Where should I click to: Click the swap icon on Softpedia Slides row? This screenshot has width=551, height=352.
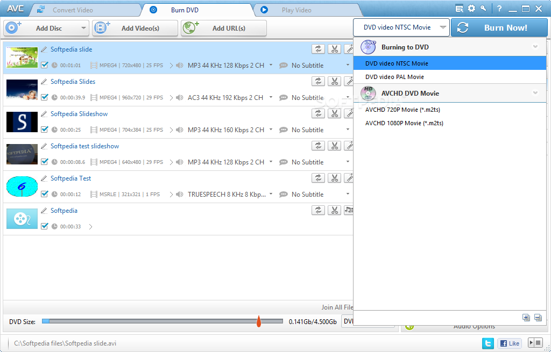[318, 82]
